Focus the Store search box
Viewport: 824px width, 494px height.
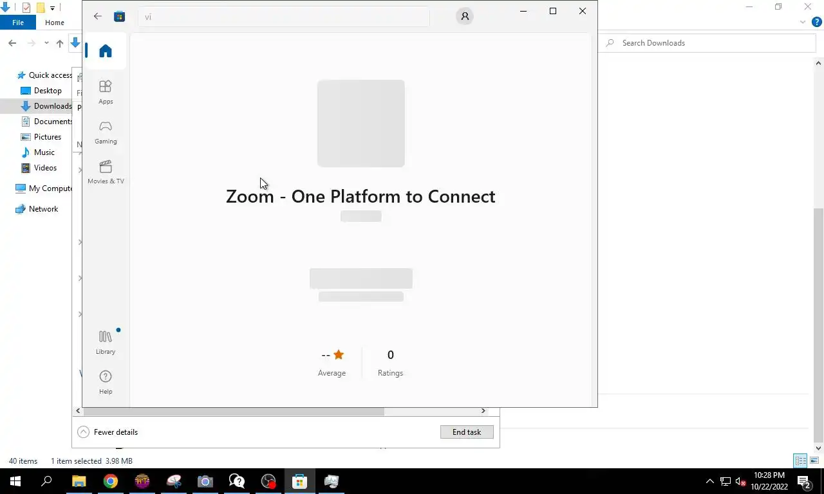pos(283,17)
